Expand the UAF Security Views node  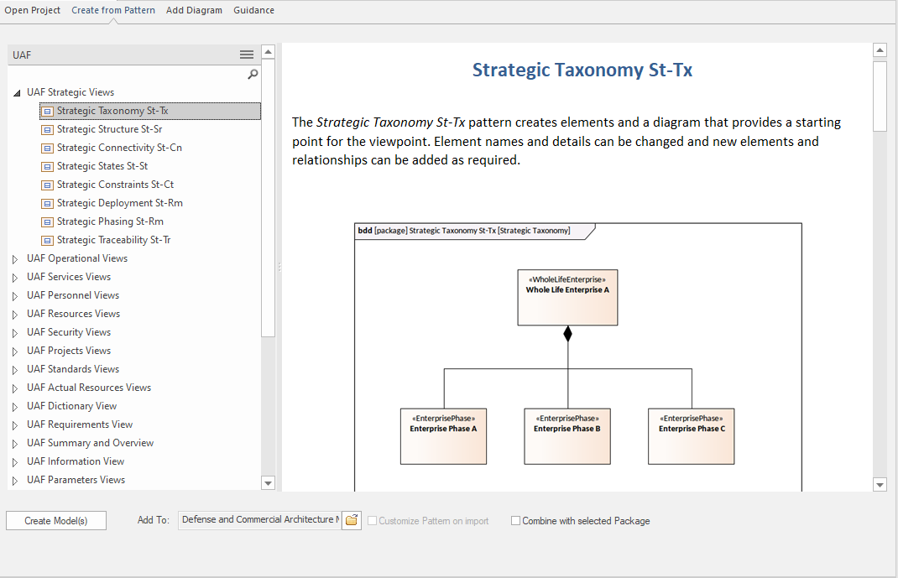point(15,333)
